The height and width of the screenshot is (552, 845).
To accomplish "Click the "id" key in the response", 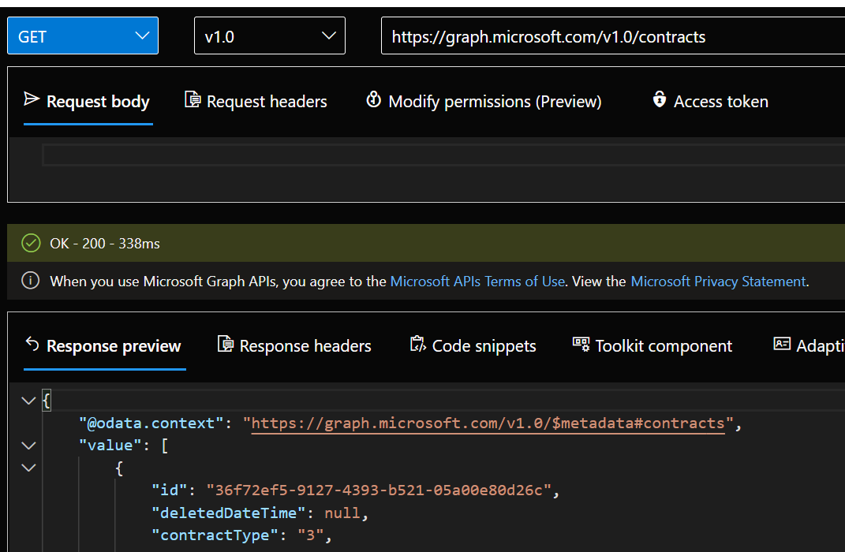I will click(169, 490).
